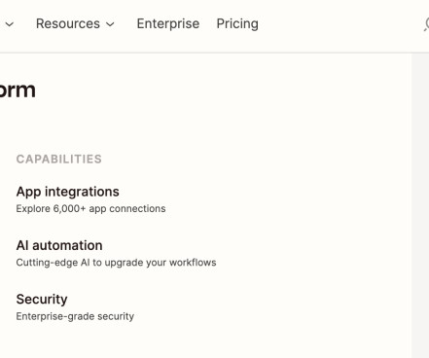Click 'Cutting-edge AI to upgrade your workflows'
Viewport: 429px width, 358px height.
[116, 263]
